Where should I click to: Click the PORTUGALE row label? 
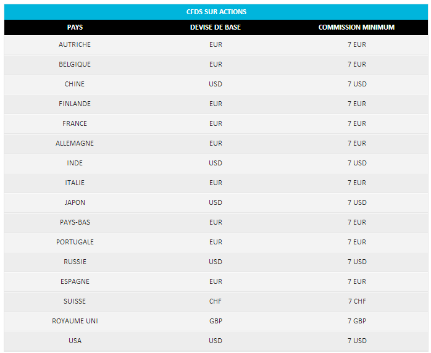tap(75, 242)
